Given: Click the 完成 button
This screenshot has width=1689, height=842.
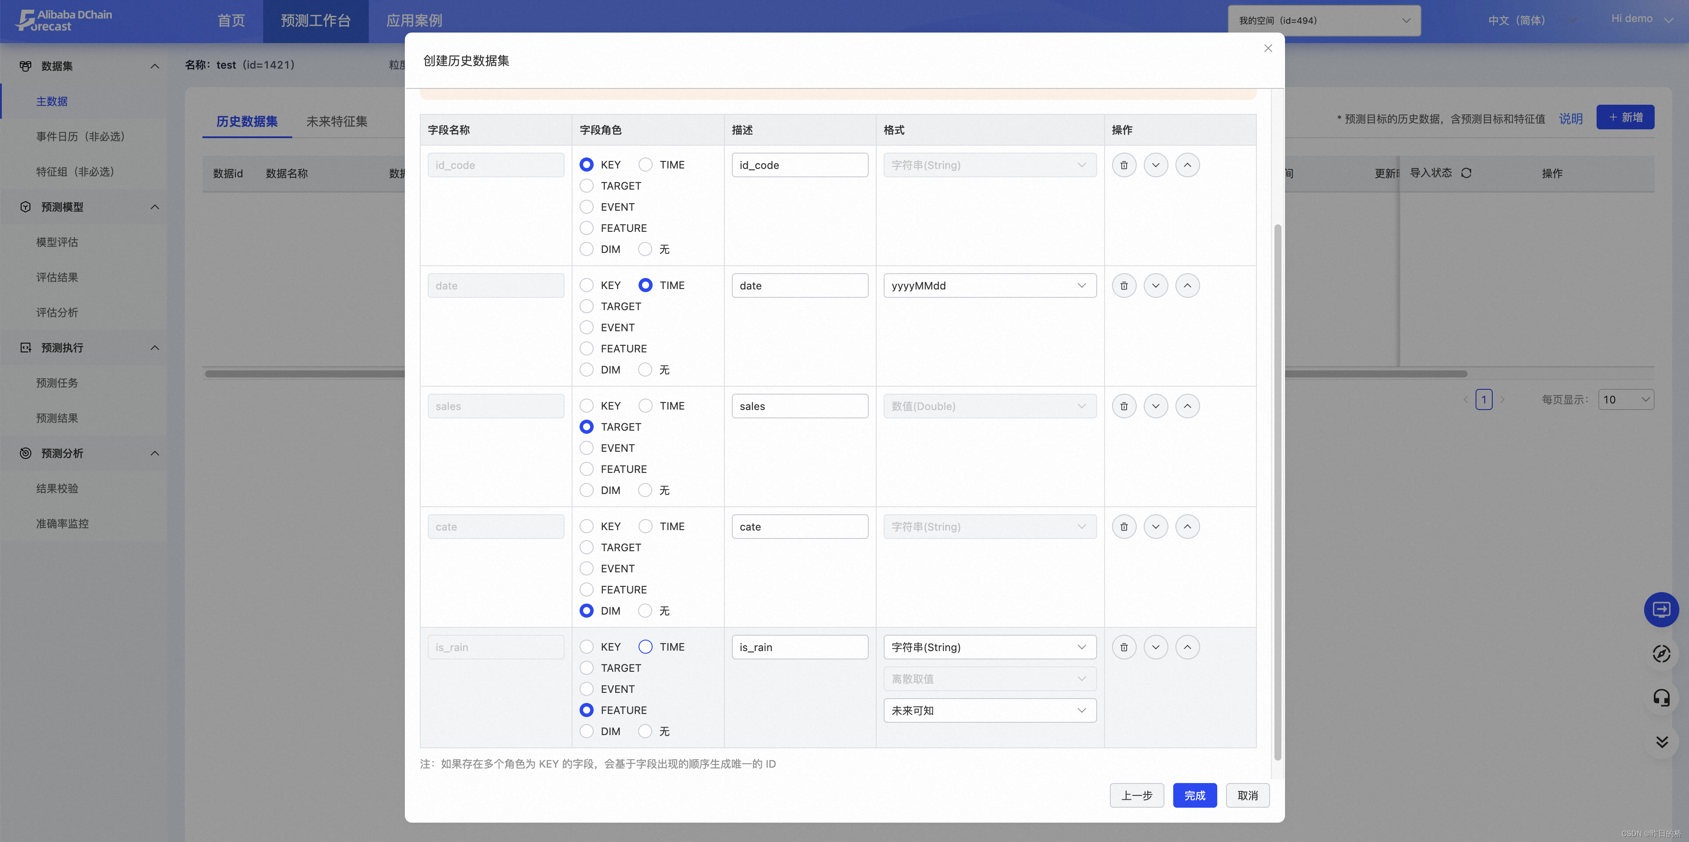Looking at the screenshot, I should [1195, 795].
